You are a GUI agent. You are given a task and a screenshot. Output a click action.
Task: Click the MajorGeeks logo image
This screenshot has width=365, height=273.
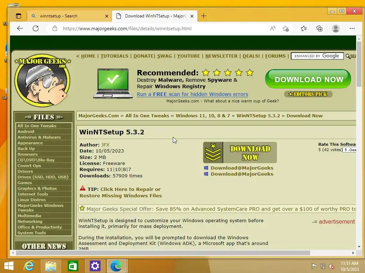coord(43,80)
